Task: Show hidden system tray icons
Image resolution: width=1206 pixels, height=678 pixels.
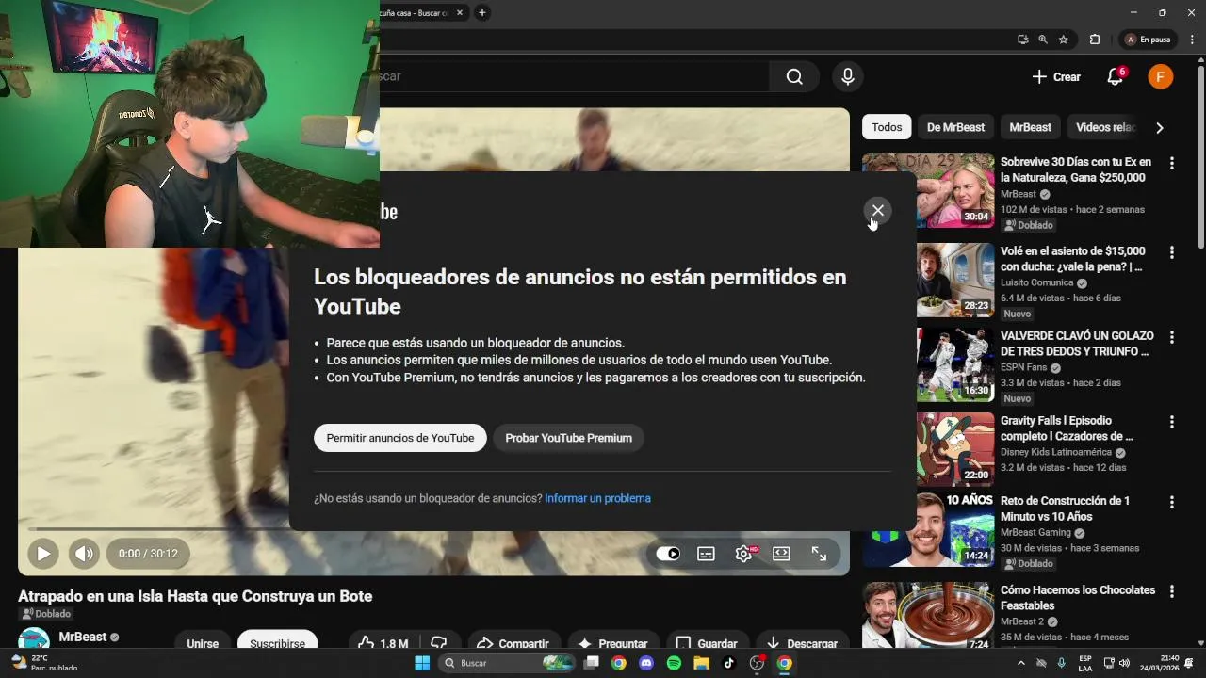Action: [1021, 663]
